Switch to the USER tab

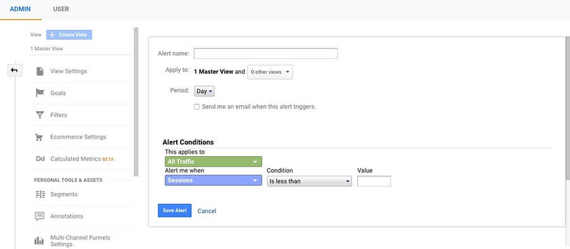tap(61, 9)
